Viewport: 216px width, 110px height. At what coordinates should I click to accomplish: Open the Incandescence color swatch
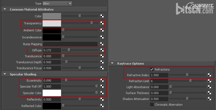click(52, 37)
